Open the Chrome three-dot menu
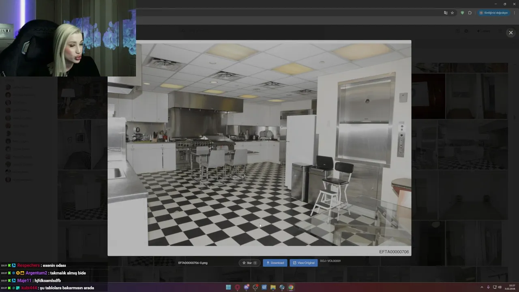This screenshot has height=292, width=519. [514, 13]
